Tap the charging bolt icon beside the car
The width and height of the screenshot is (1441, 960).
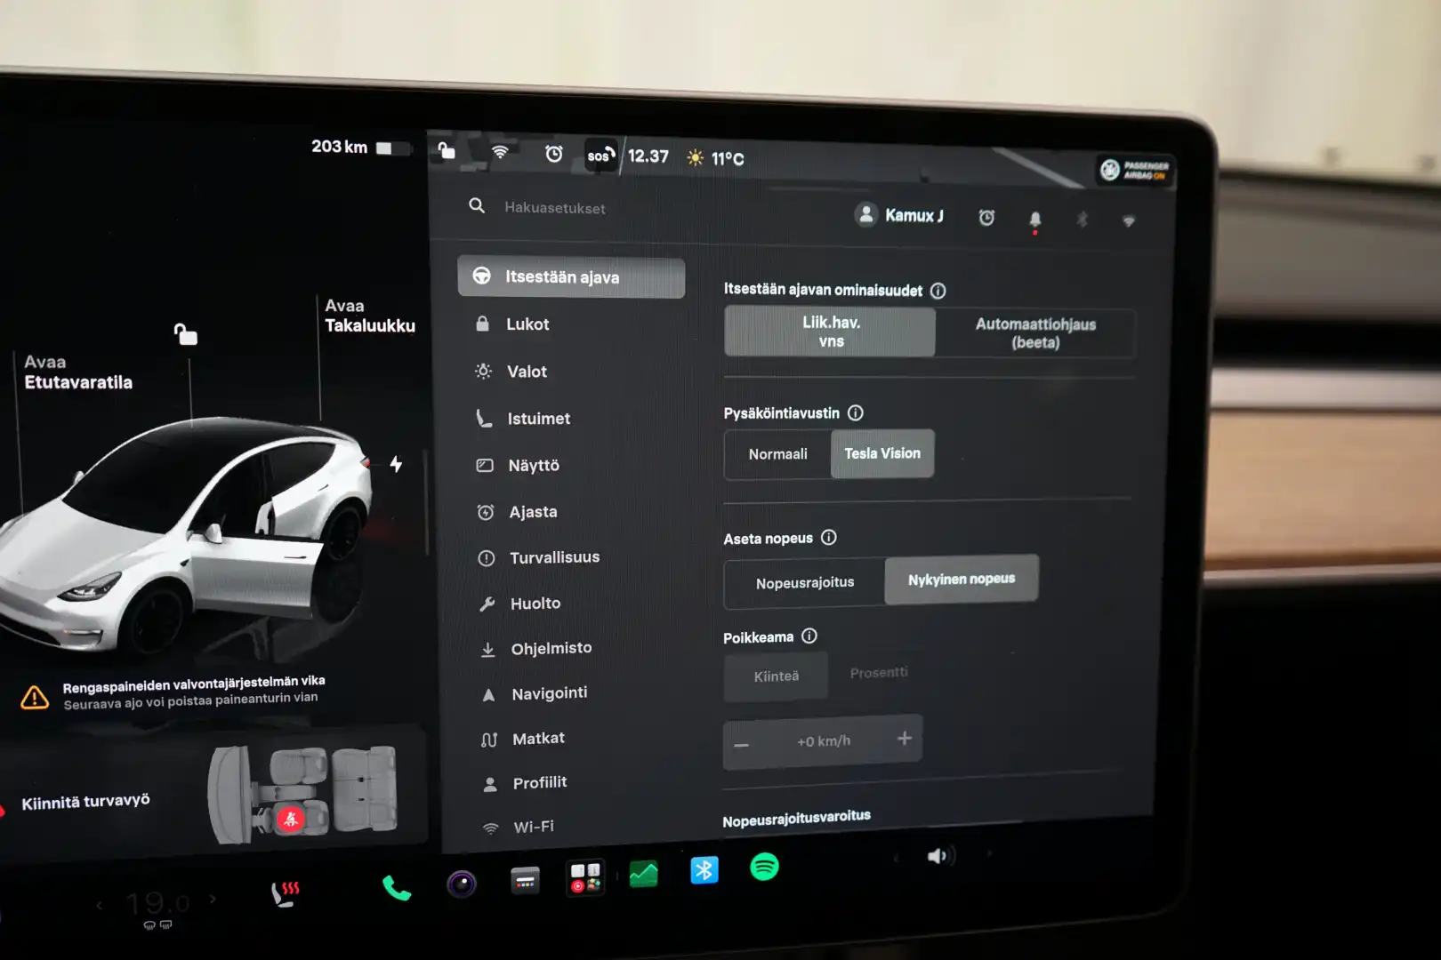coord(396,463)
